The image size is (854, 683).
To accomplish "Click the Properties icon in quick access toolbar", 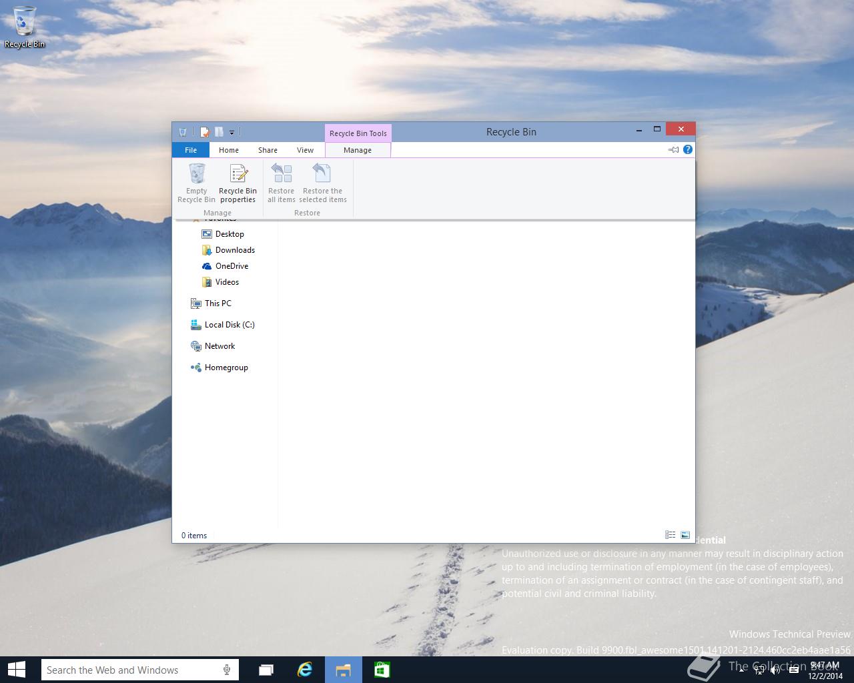I will [x=205, y=132].
